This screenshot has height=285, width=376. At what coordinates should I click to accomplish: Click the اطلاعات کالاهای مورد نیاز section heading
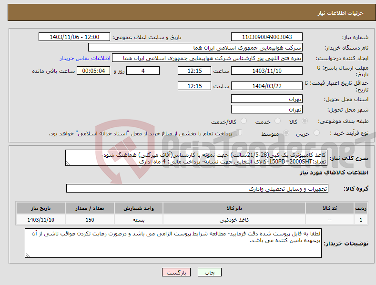(334, 173)
